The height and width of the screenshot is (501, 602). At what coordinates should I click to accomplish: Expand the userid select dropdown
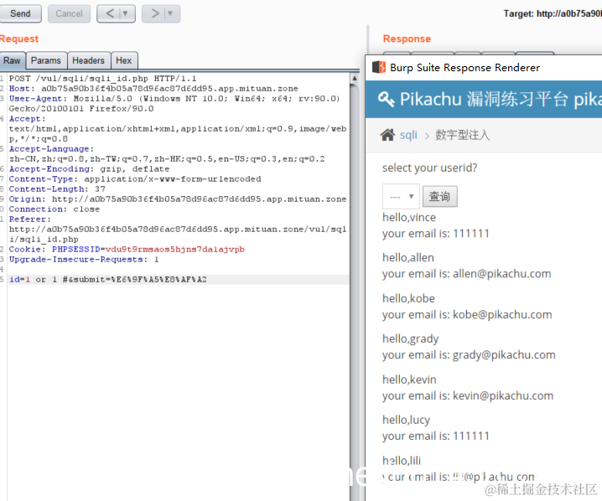pos(401,196)
